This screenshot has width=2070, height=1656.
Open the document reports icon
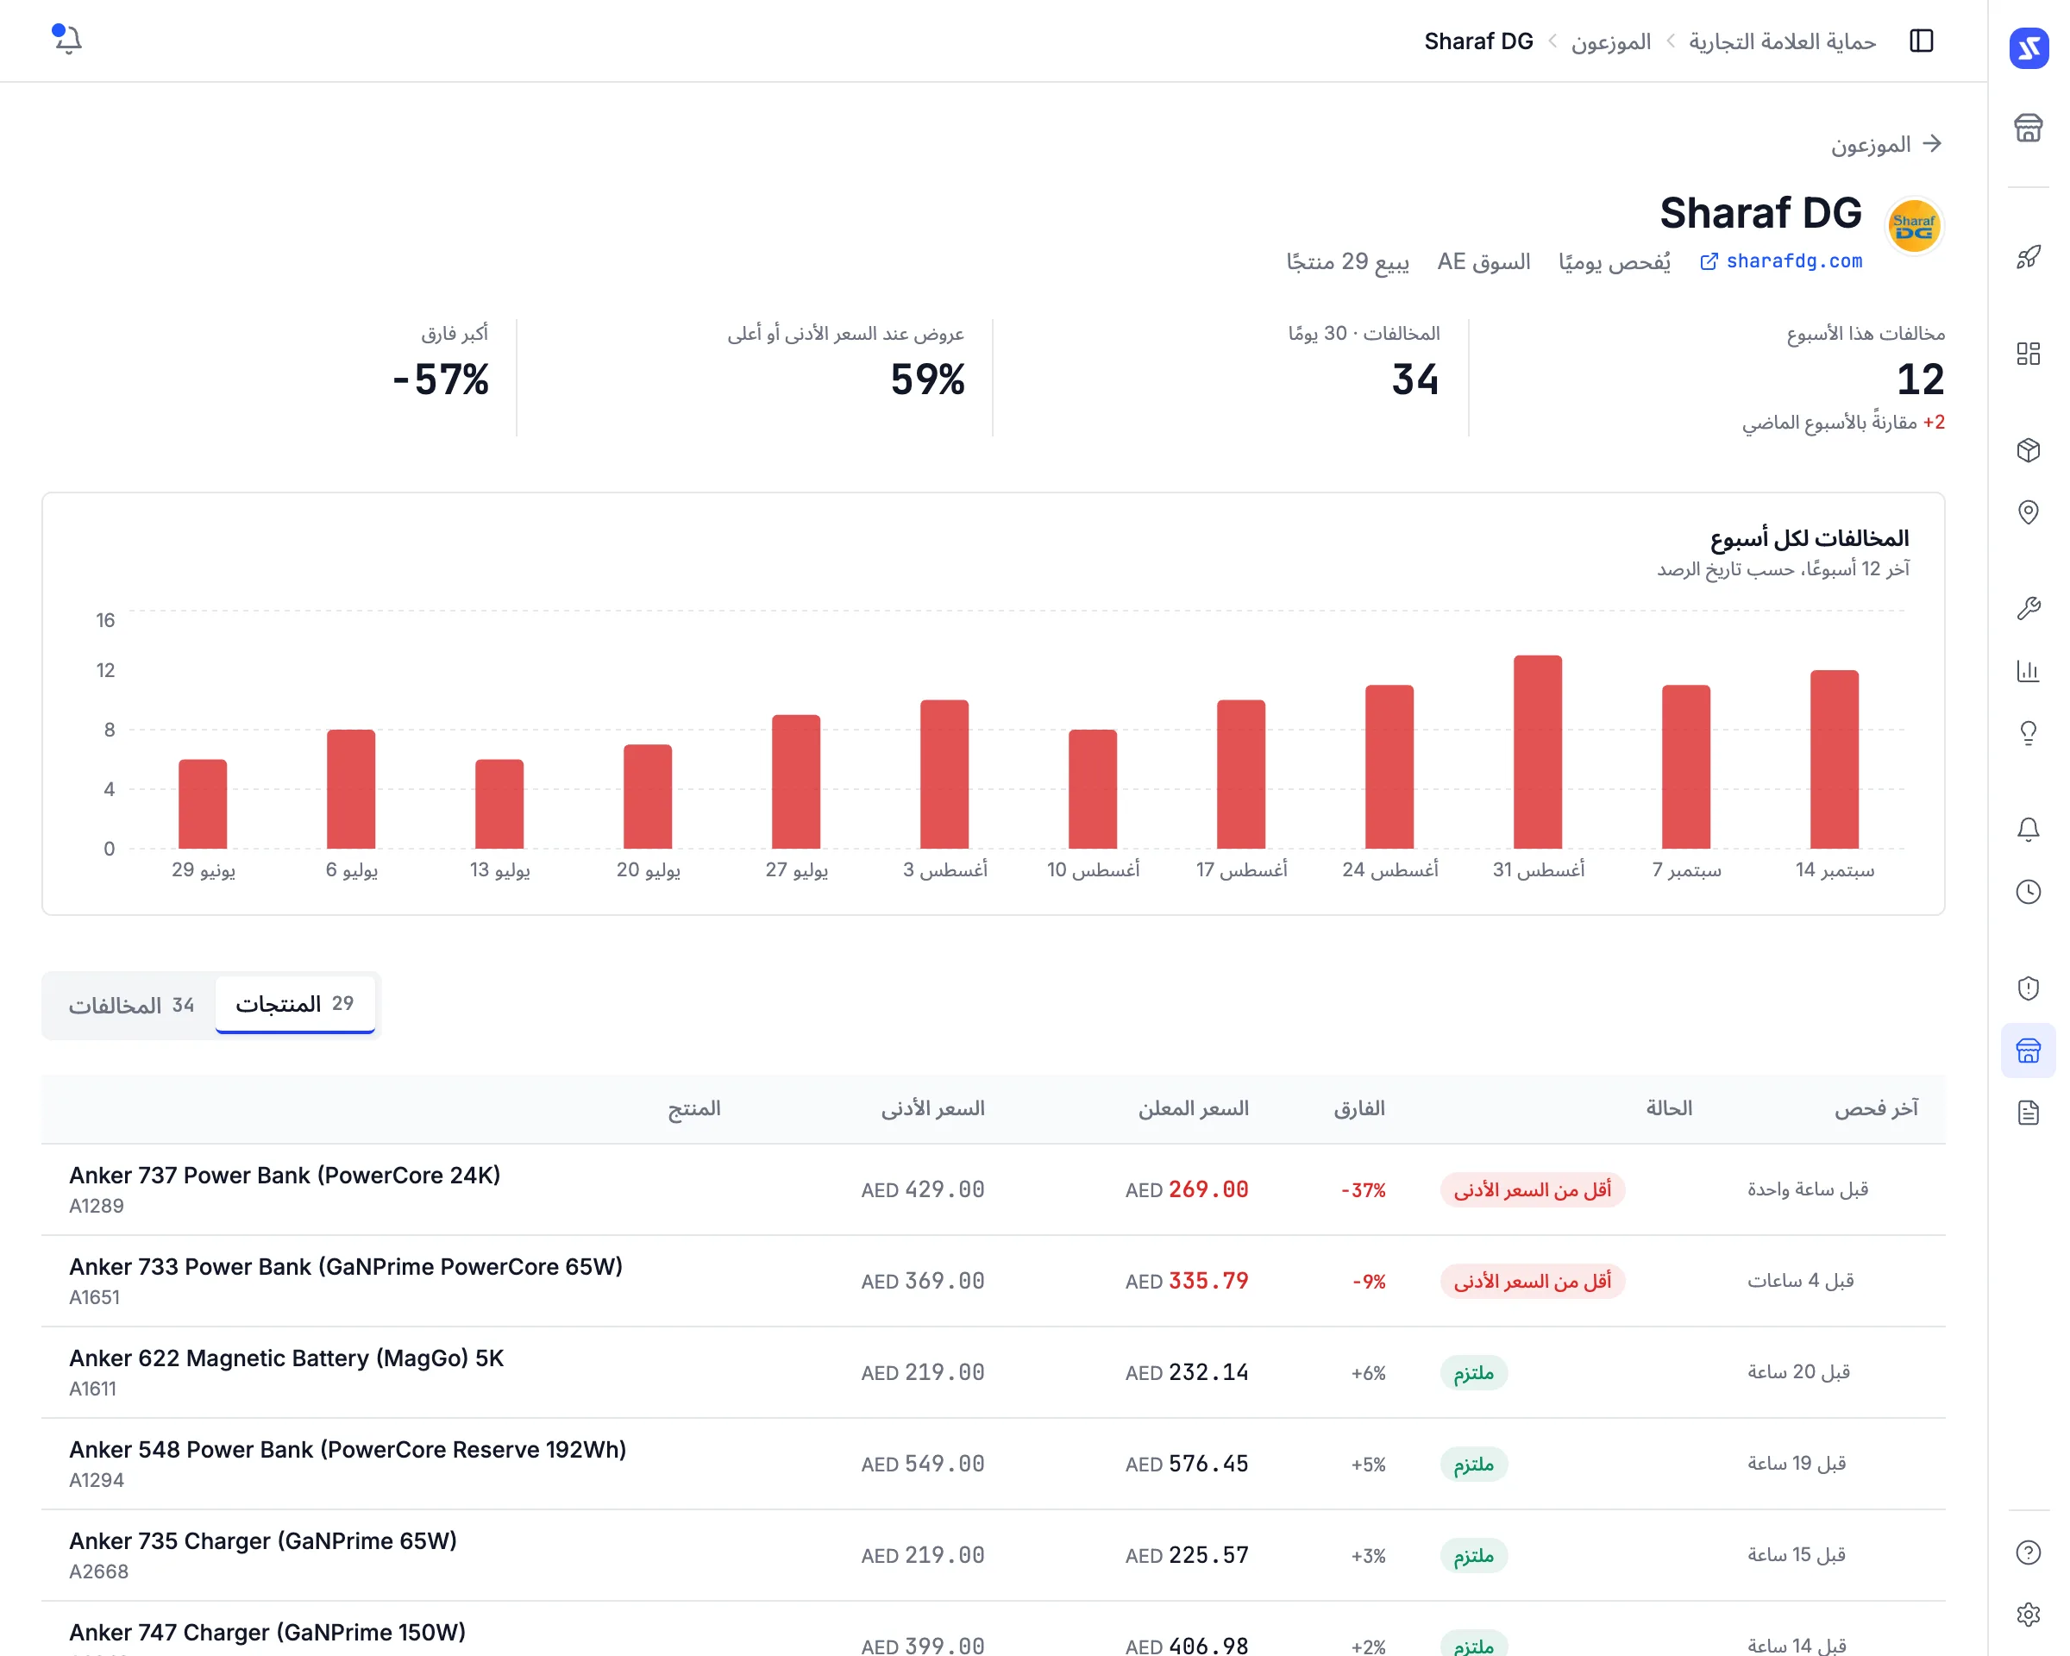pos(2028,1113)
